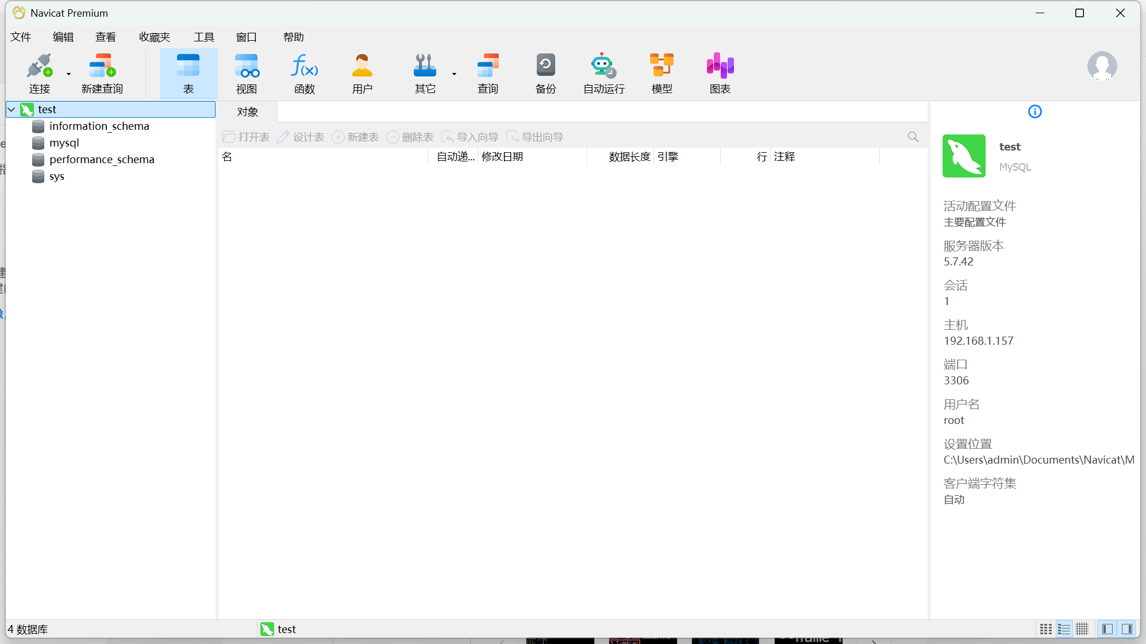Expand the Others (其它) dropdown arrow
This screenshot has height=644, width=1146.
tap(454, 74)
